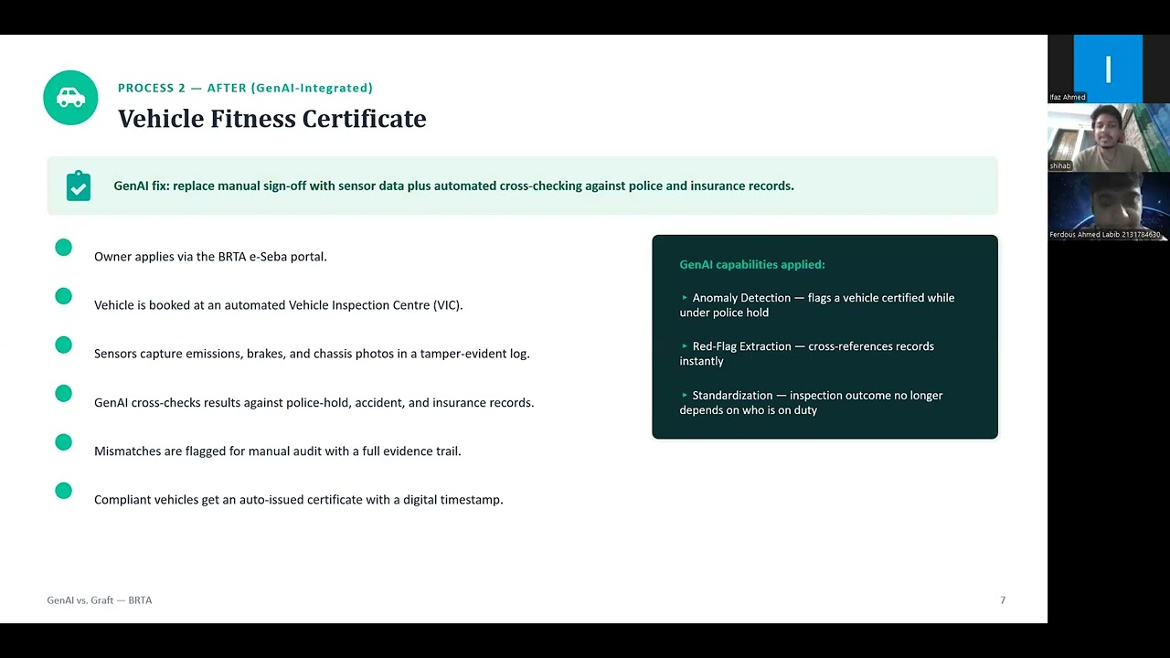
Task: Click the 'Standardization' capability text
Action: tap(811, 403)
